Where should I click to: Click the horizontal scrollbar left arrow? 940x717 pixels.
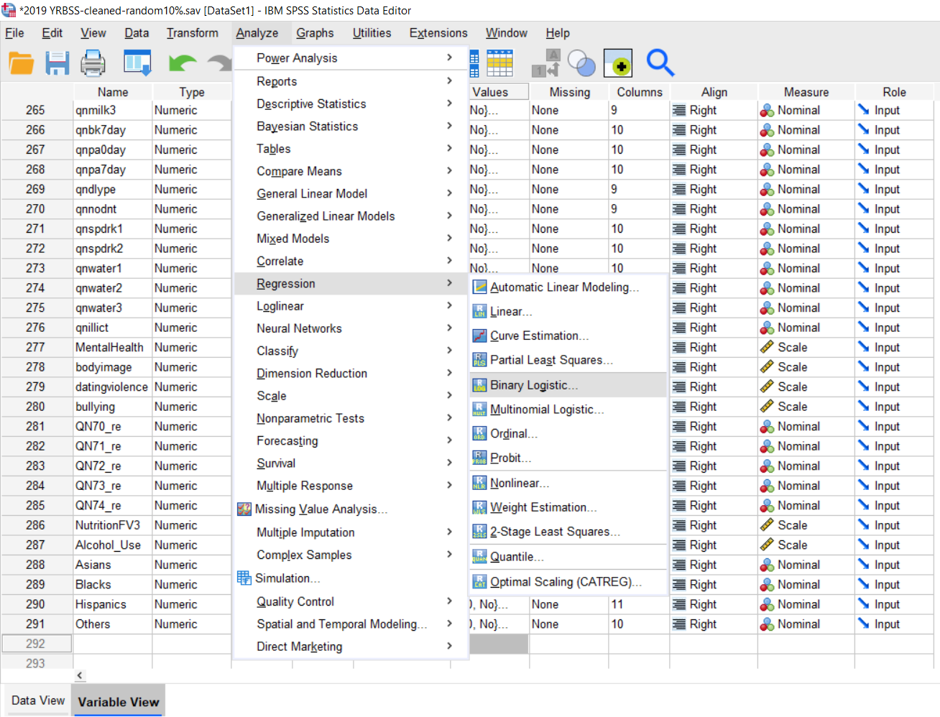point(80,675)
